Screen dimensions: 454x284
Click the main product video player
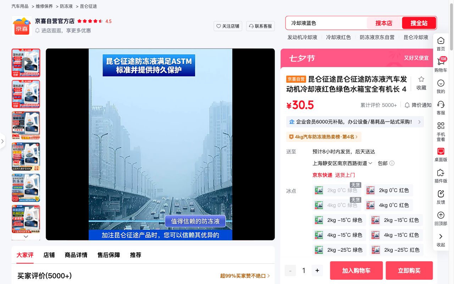tap(160, 144)
